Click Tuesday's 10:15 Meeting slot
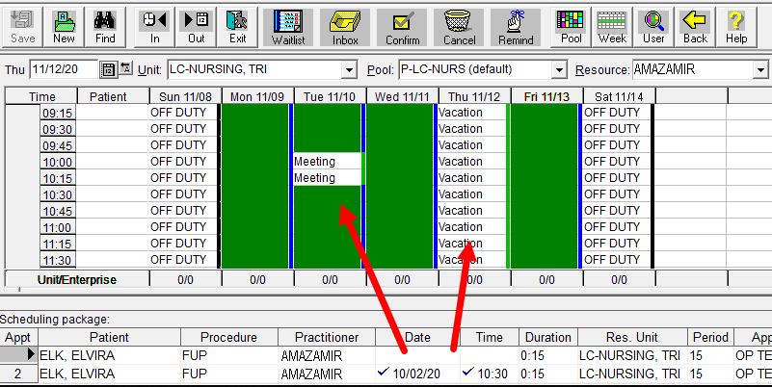 (x=328, y=177)
